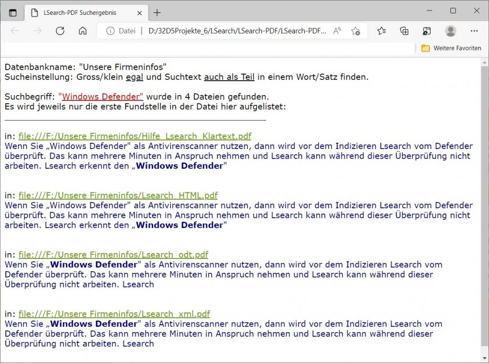
Task: Open the Favorites list icon
Action: pos(382,31)
